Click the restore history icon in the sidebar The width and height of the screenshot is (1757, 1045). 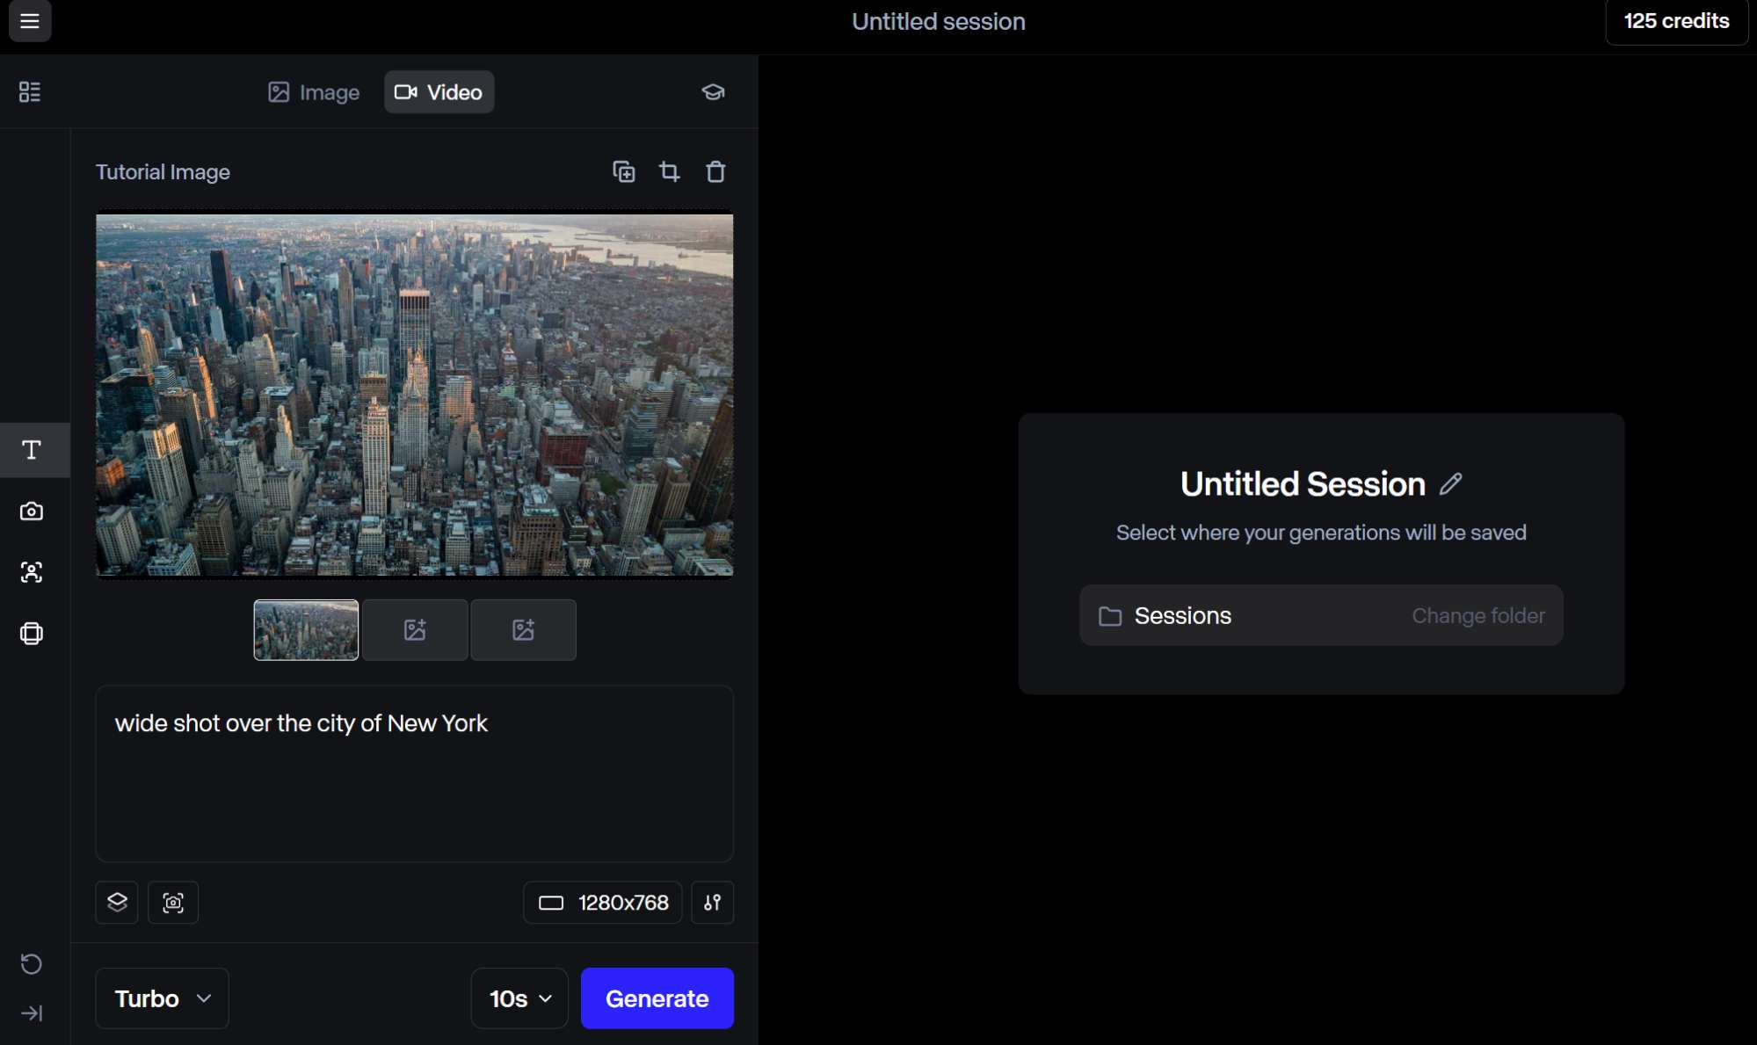coord(32,963)
